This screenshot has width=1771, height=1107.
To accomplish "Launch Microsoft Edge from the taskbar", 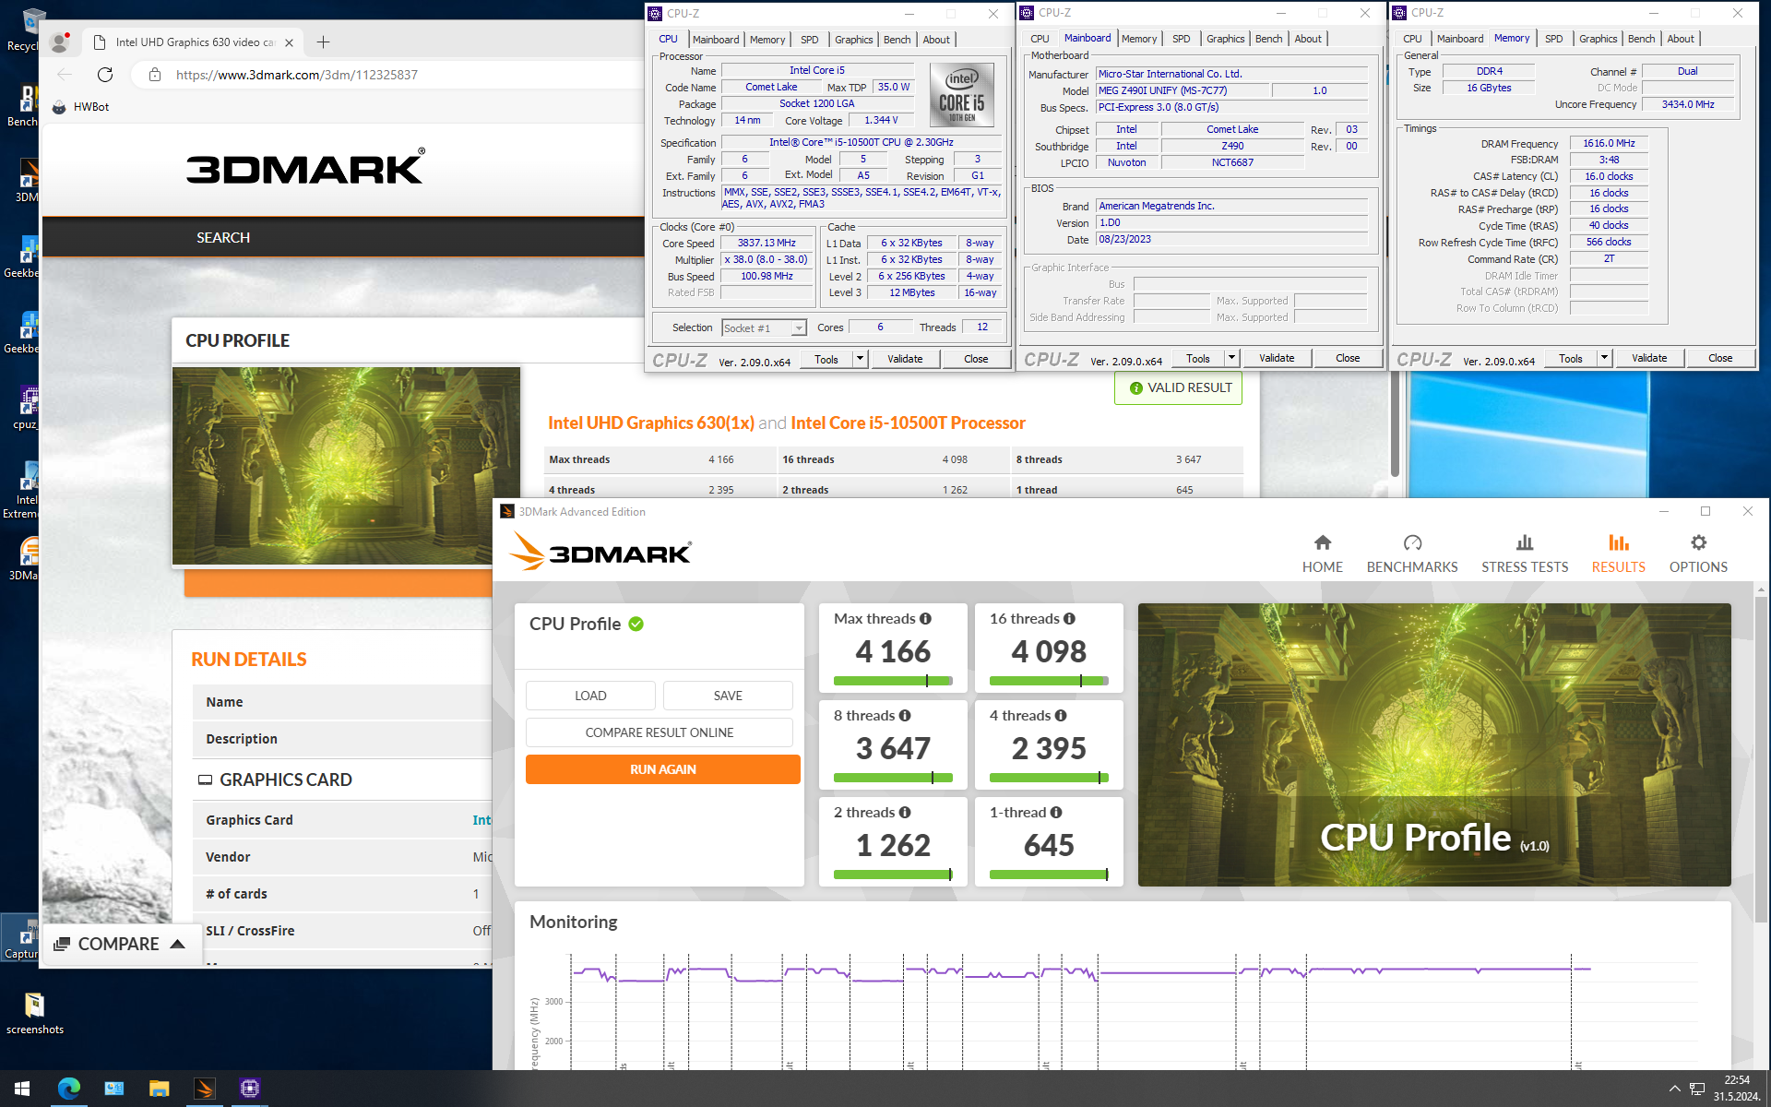I will 68,1089.
